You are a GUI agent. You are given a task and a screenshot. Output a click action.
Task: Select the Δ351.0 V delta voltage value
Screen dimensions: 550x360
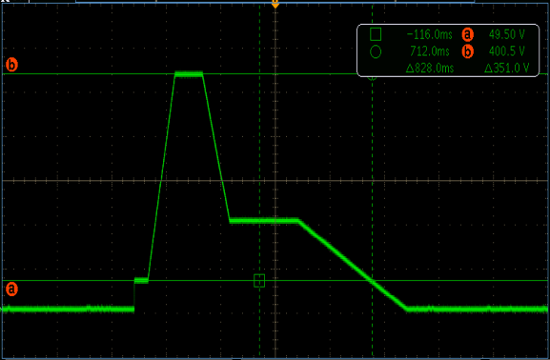tap(506, 68)
